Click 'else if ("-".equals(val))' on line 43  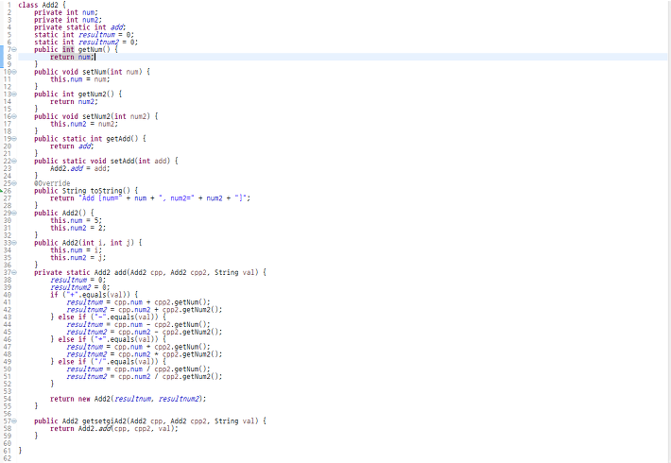point(108,317)
